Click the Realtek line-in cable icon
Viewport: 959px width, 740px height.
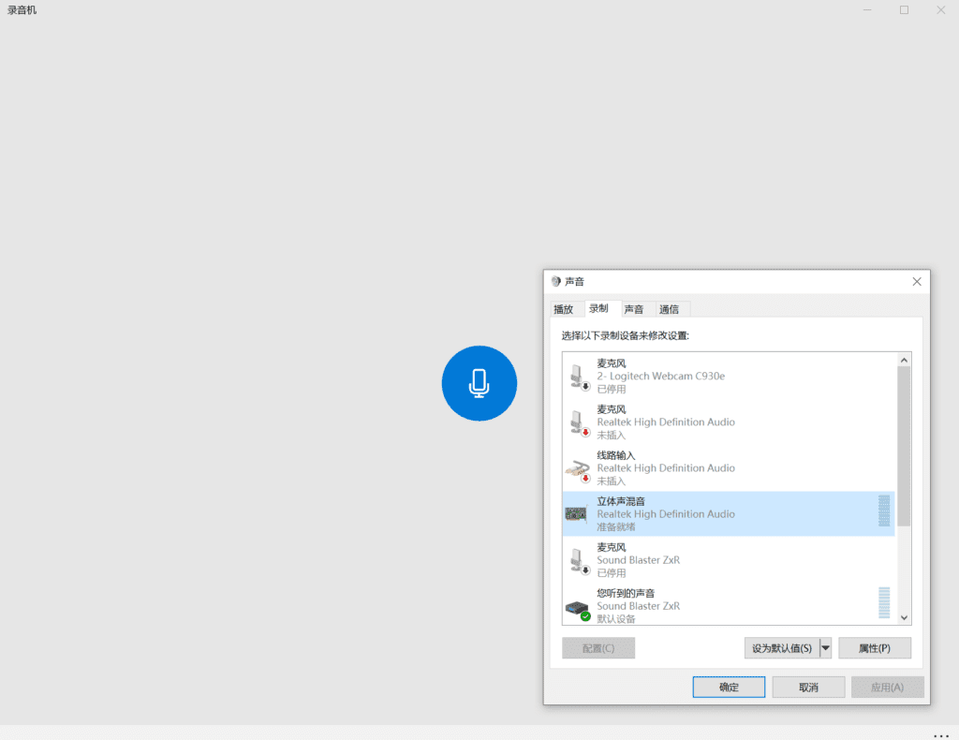(577, 468)
